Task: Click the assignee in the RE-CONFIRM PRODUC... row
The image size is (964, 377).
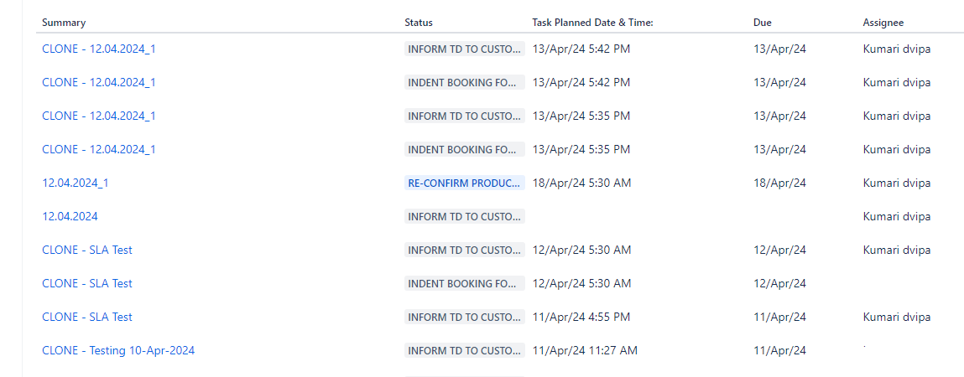Action: pos(896,183)
